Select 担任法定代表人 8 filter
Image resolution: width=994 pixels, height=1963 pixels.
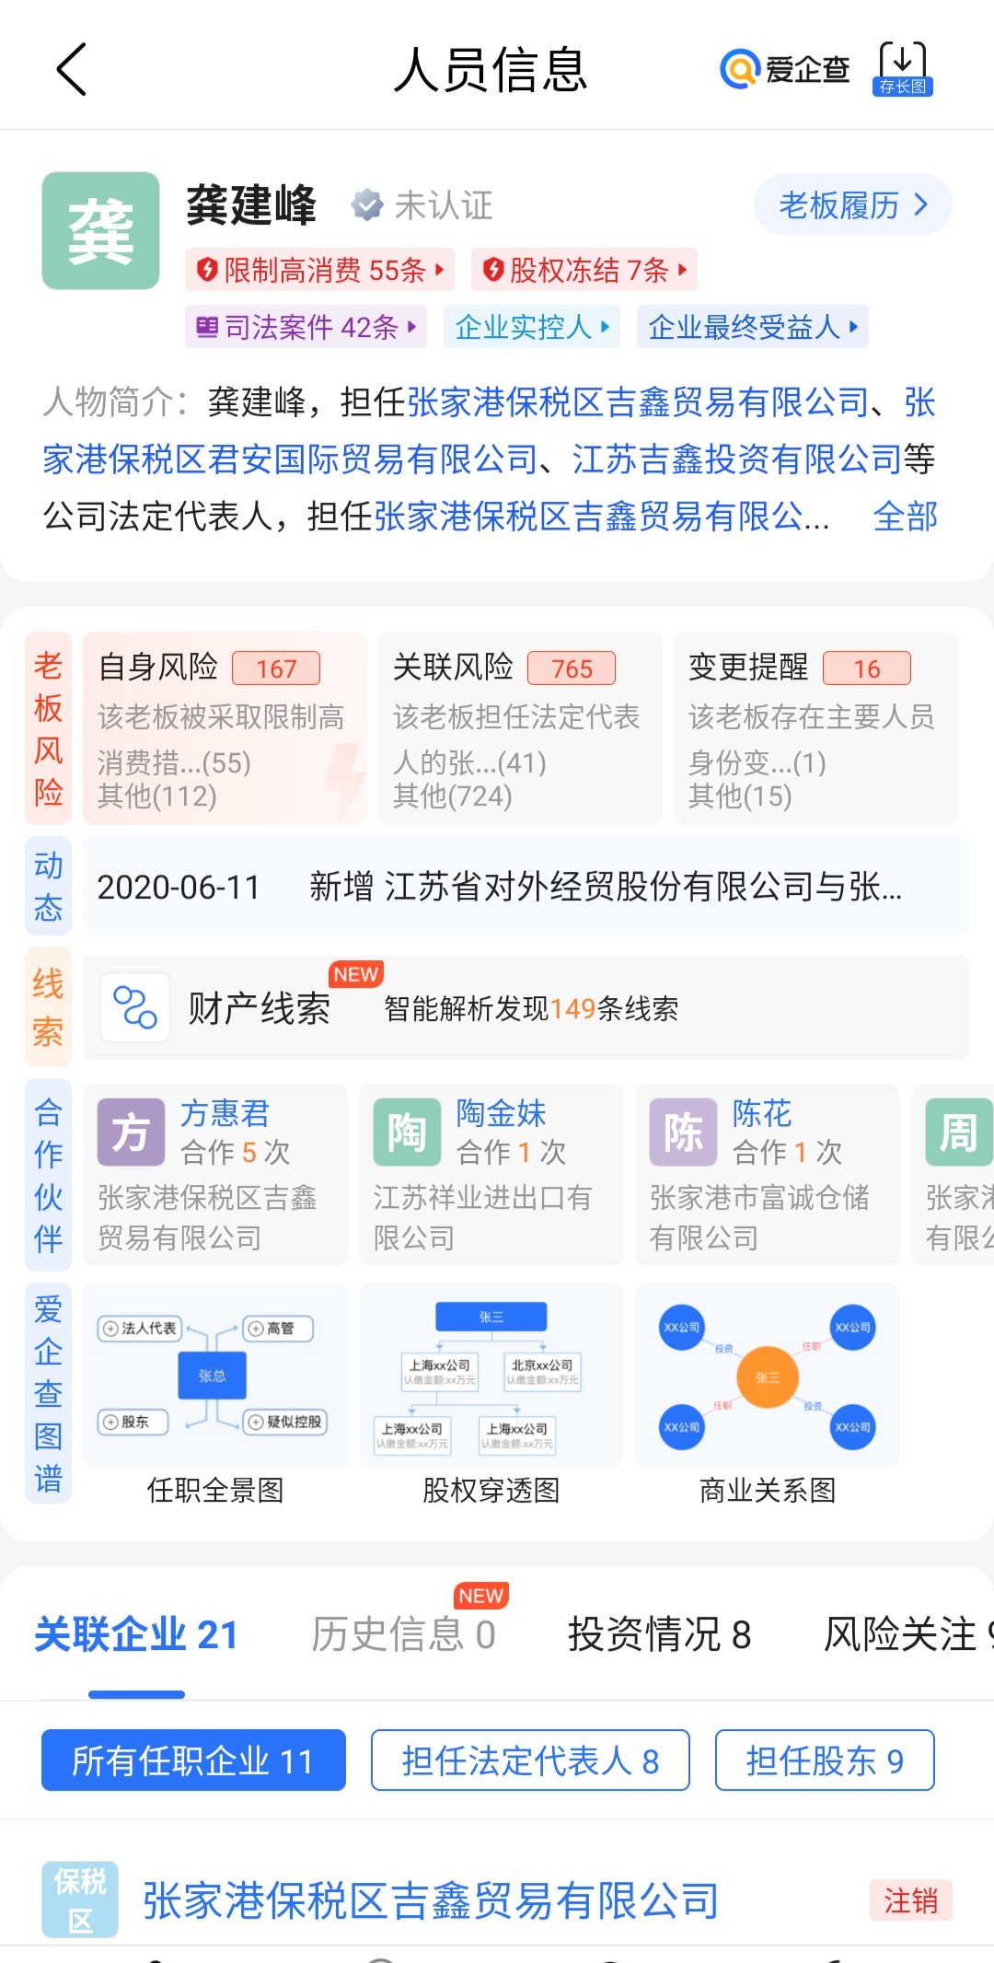(530, 1760)
